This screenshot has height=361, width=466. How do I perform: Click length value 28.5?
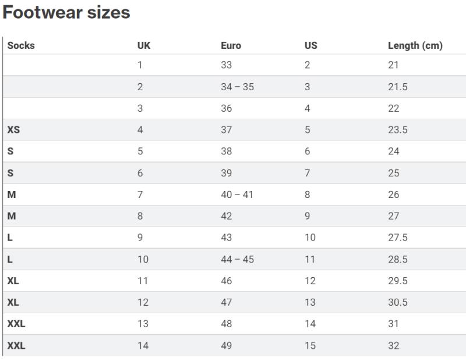(398, 259)
